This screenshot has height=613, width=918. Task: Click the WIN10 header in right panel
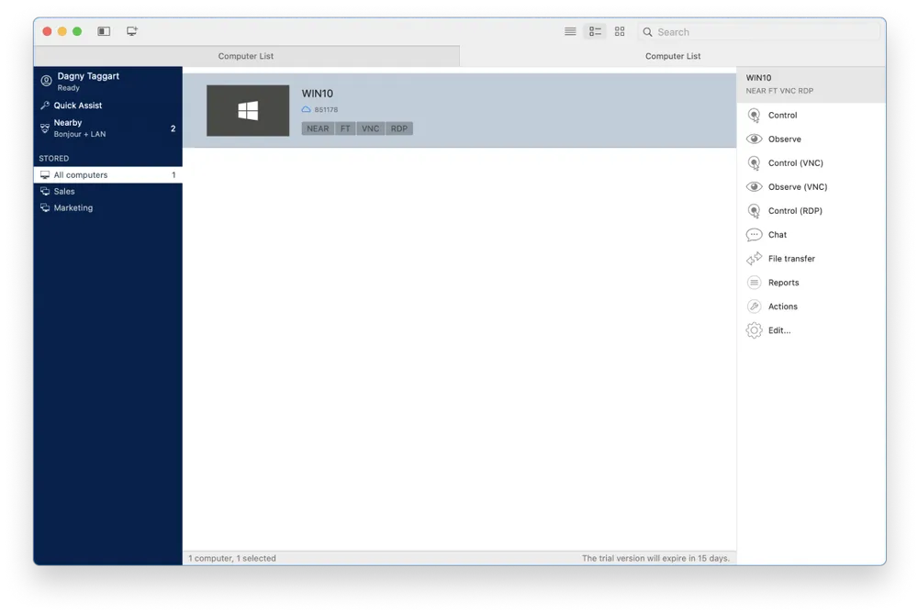point(811,84)
